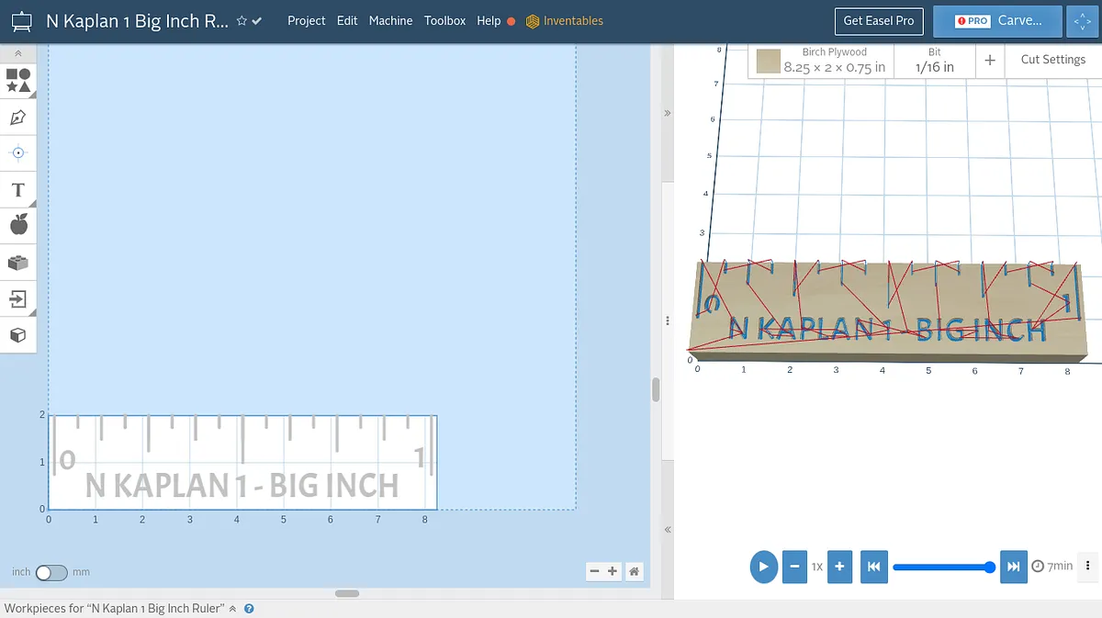Open the simulation more options menu

click(x=1087, y=566)
